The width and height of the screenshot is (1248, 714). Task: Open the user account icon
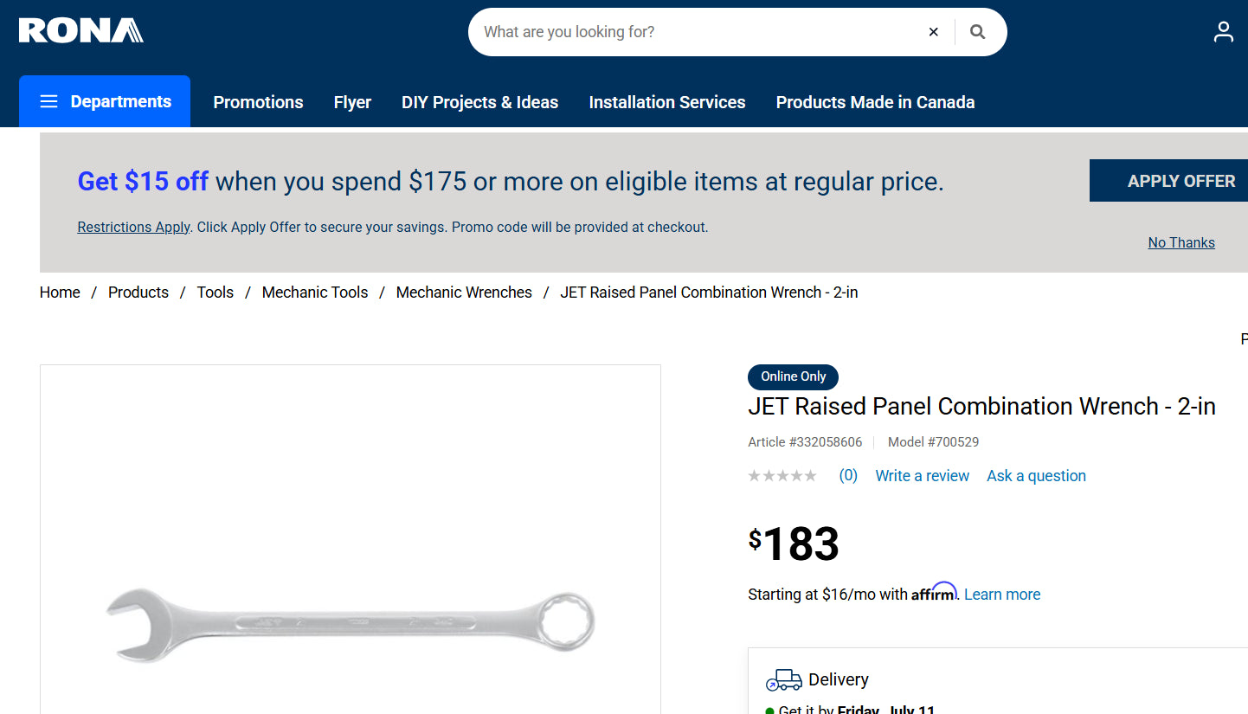(x=1223, y=32)
